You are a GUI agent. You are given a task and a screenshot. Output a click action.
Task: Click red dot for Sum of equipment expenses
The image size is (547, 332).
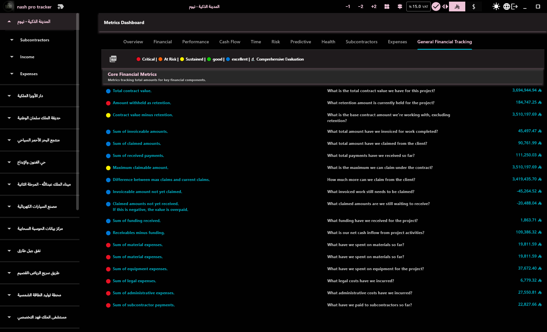click(x=108, y=269)
